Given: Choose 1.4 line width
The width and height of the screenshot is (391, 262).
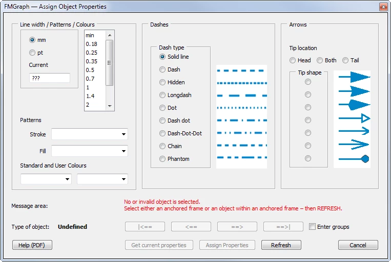Looking at the screenshot, I should (x=90, y=96).
